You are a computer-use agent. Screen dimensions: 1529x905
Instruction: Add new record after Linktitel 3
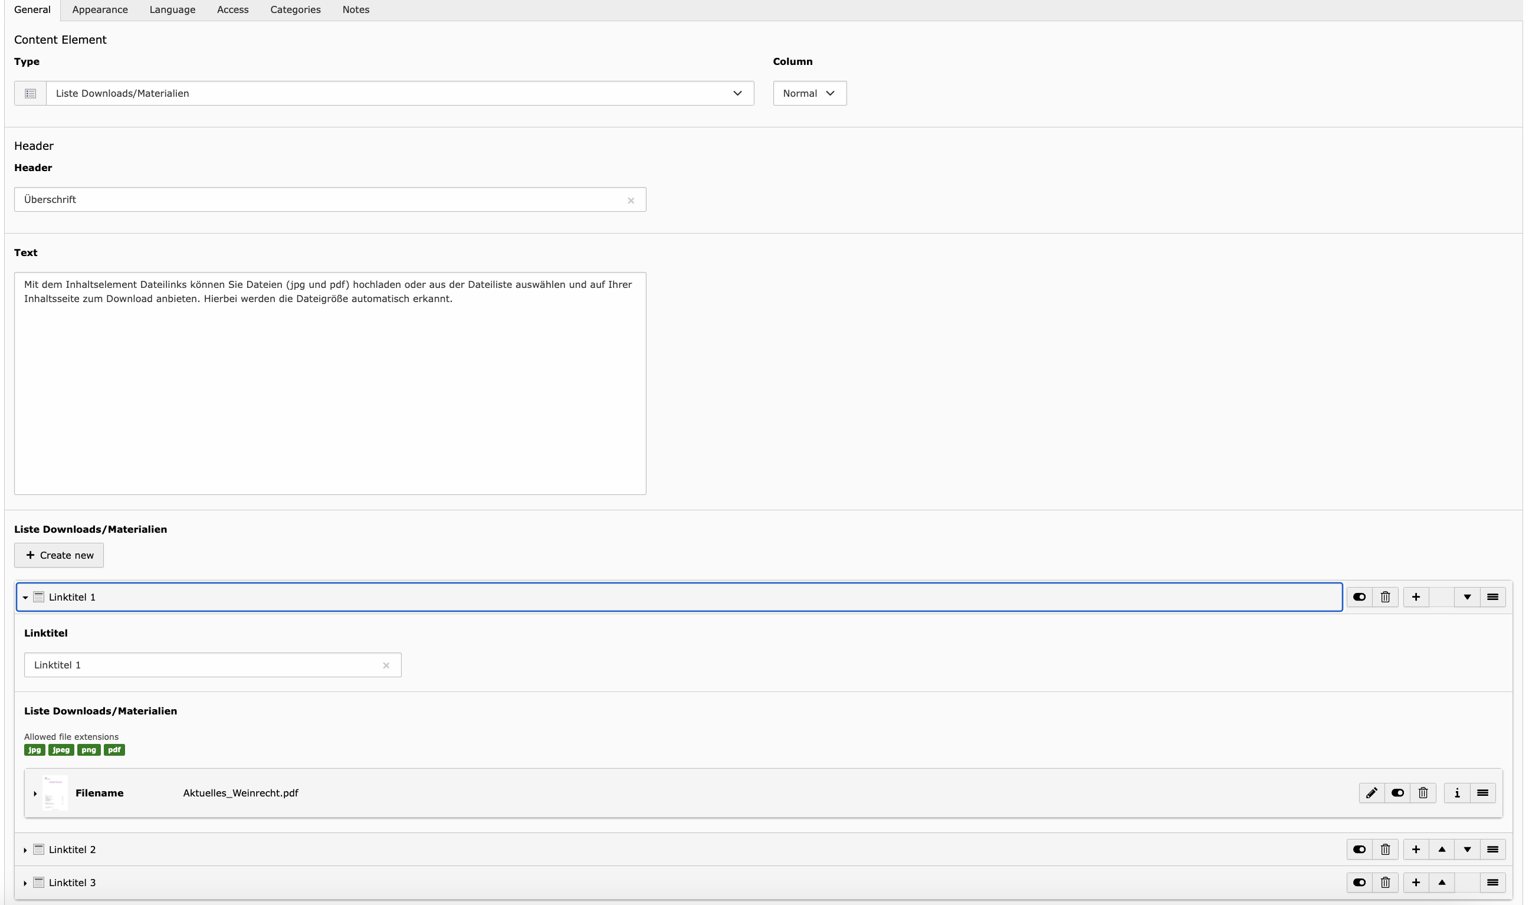click(x=1416, y=883)
